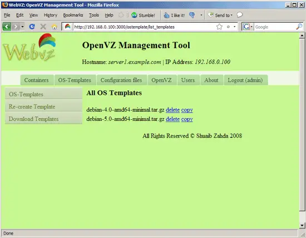Reload the page with the Refresh icon

click(32, 27)
